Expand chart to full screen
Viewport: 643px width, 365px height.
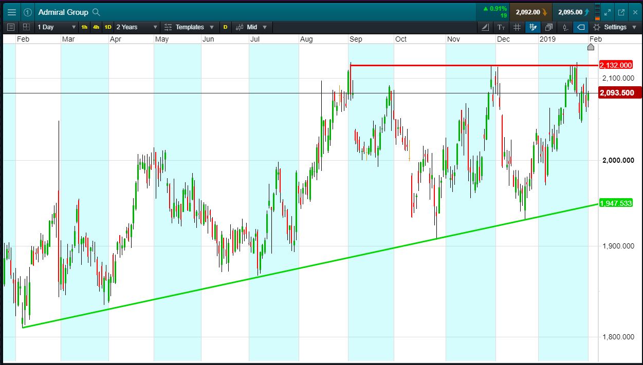point(607,12)
